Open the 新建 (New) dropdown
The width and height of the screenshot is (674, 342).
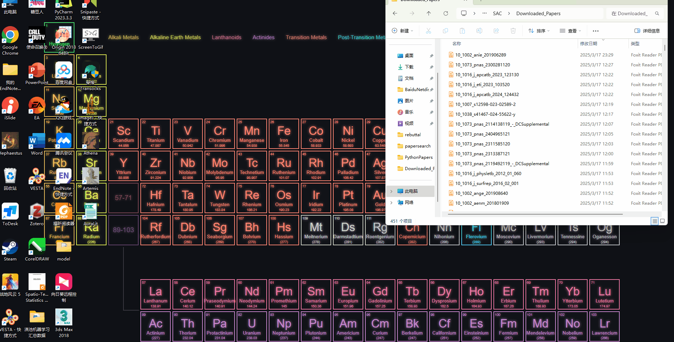pyautogui.click(x=402, y=31)
